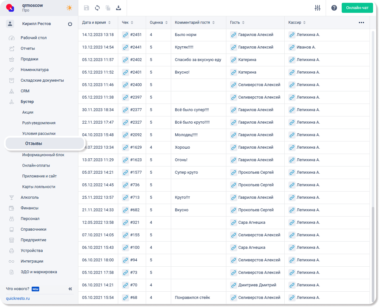Open cashier link icon for Иванов А.
Screen dimensions: 379x307
[x=292, y=47]
